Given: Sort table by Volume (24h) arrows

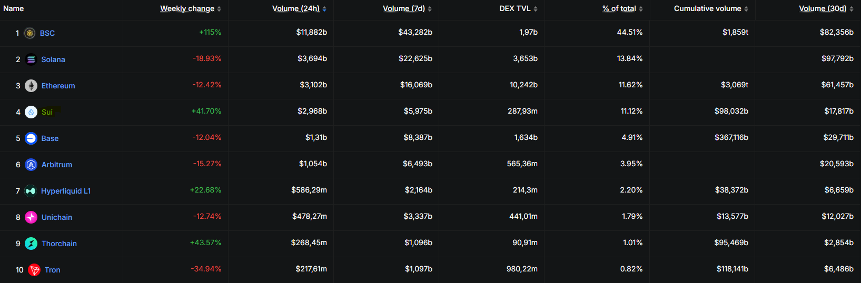Looking at the screenshot, I should (x=324, y=9).
